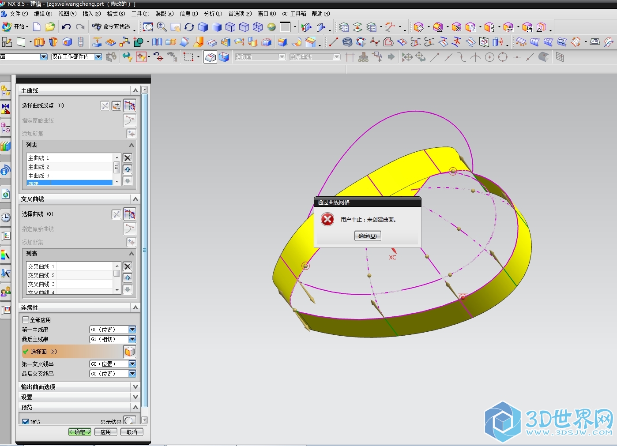Enable the 全部应用 checkbox
Viewport: 617px width, 446px height.
[x=26, y=320]
